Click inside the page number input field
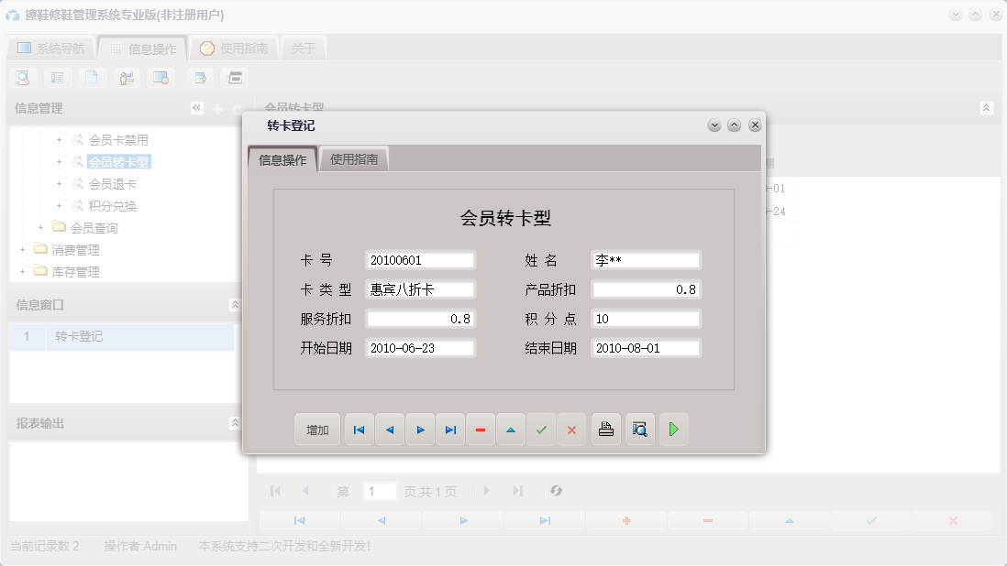Viewport: 1007px width, 566px height. tap(380, 491)
